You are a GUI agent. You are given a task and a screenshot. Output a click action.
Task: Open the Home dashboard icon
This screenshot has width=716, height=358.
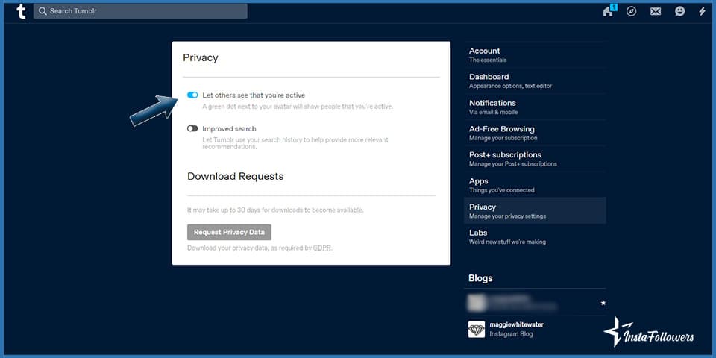pos(608,11)
